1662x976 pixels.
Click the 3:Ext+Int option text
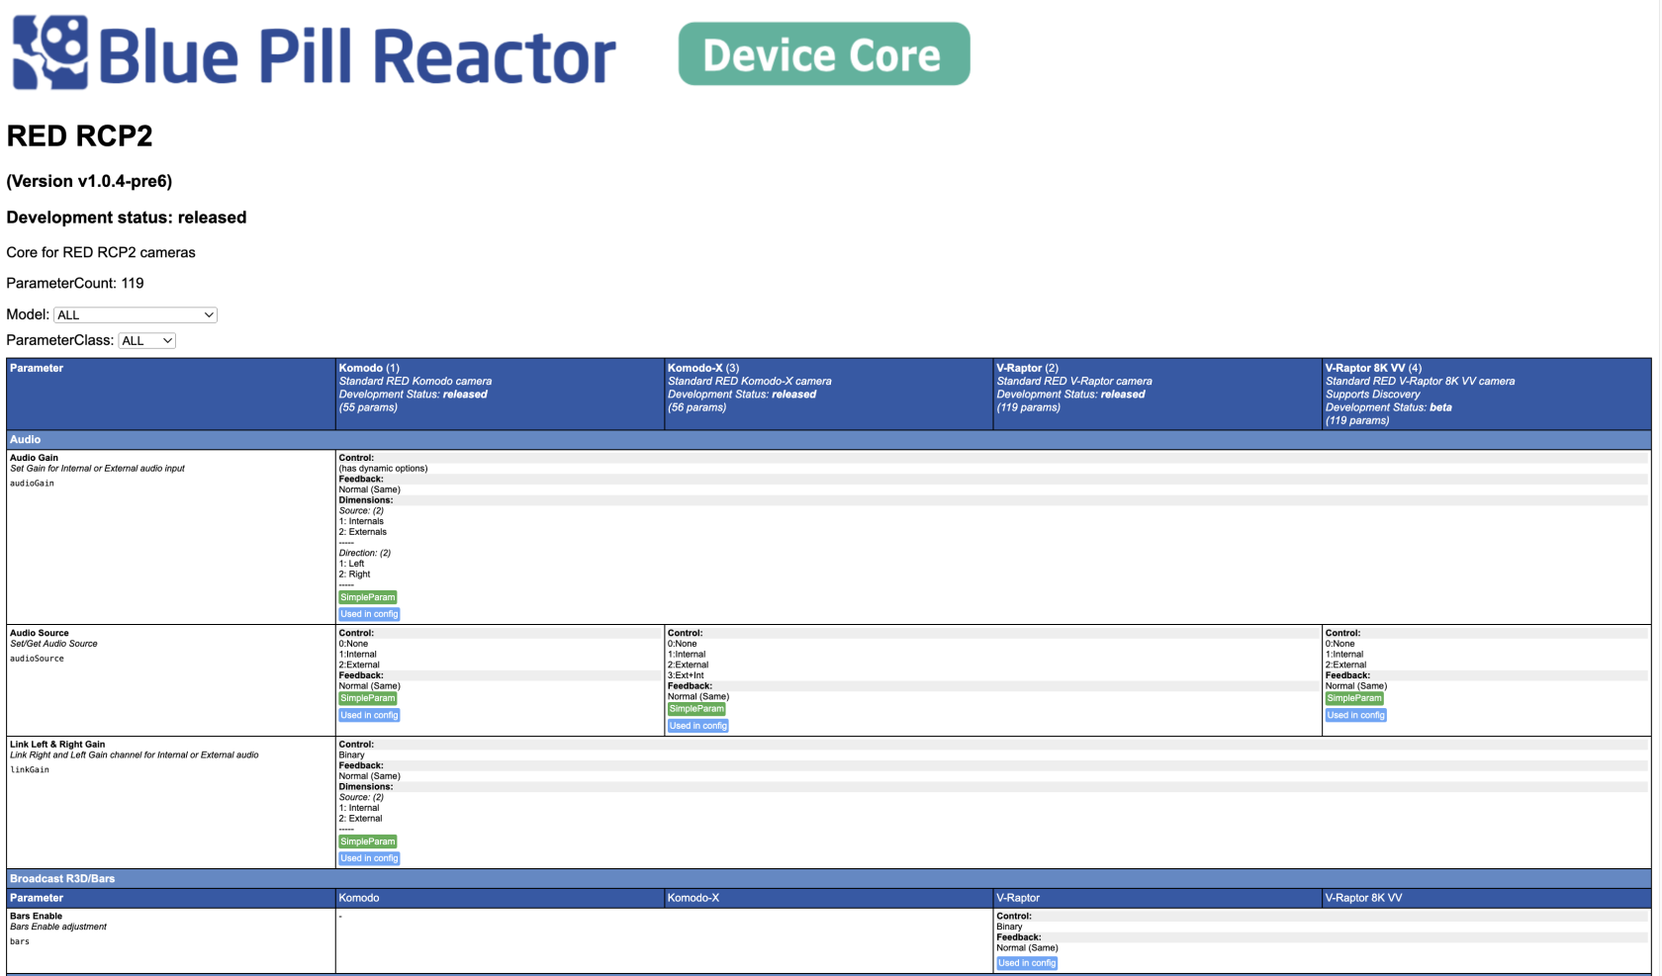tap(686, 675)
